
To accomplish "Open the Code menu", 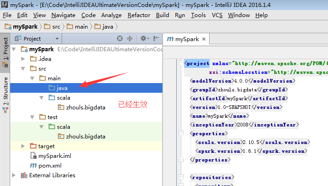I will click(88, 15).
